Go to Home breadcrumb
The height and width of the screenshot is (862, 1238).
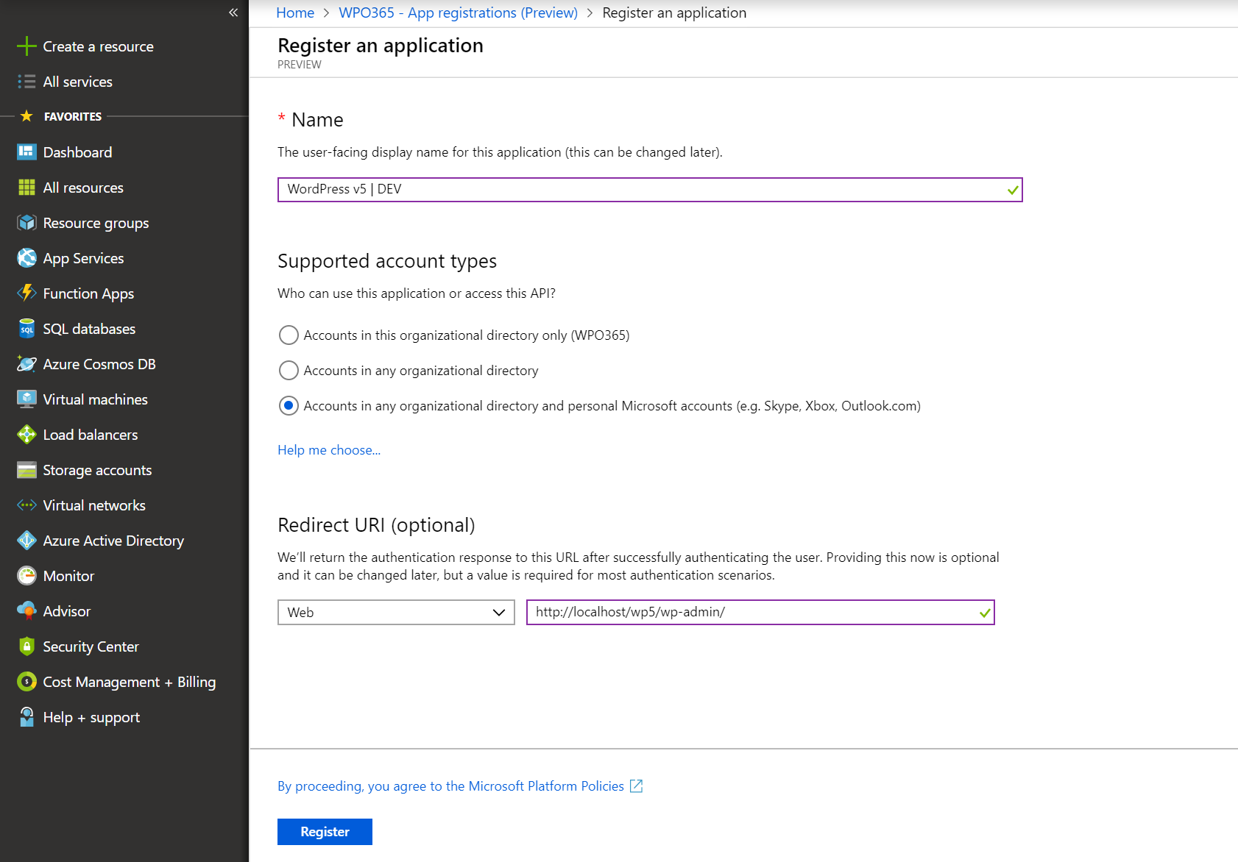[295, 13]
